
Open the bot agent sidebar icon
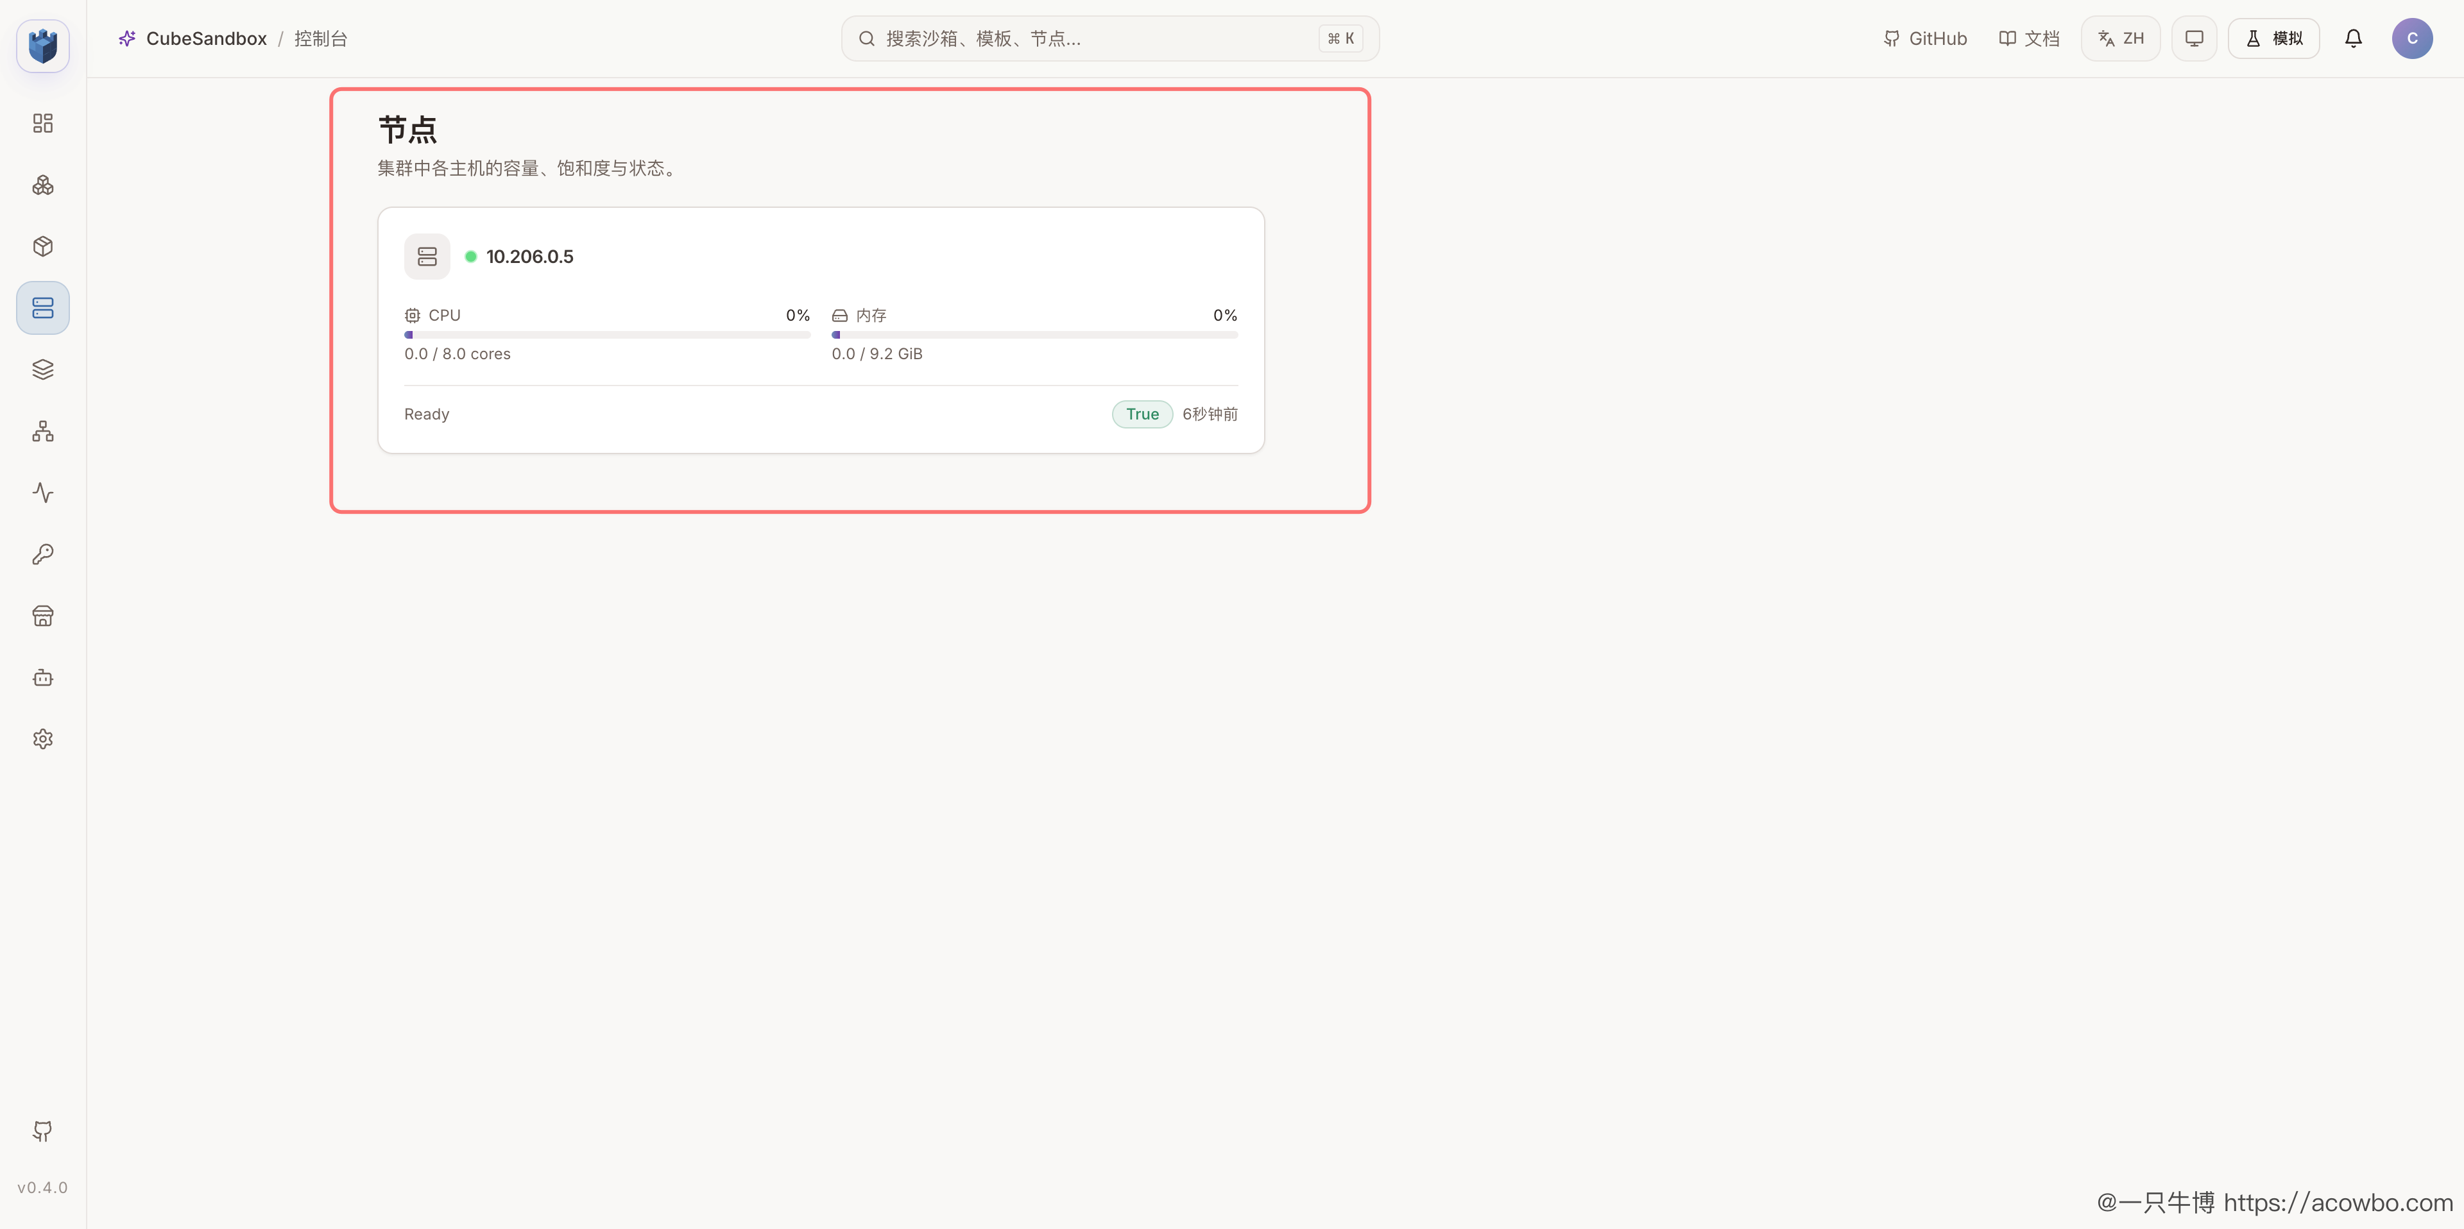[43, 677]
